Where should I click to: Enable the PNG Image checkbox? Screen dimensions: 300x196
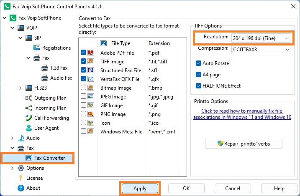coord(83,113)
